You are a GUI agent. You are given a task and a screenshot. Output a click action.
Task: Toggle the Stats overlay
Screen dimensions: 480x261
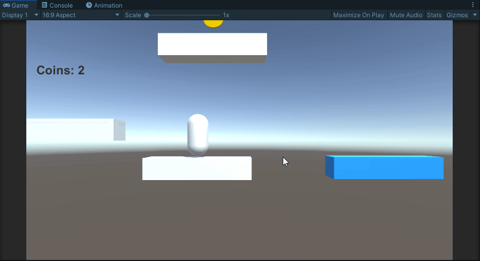(x=434, y=15)
